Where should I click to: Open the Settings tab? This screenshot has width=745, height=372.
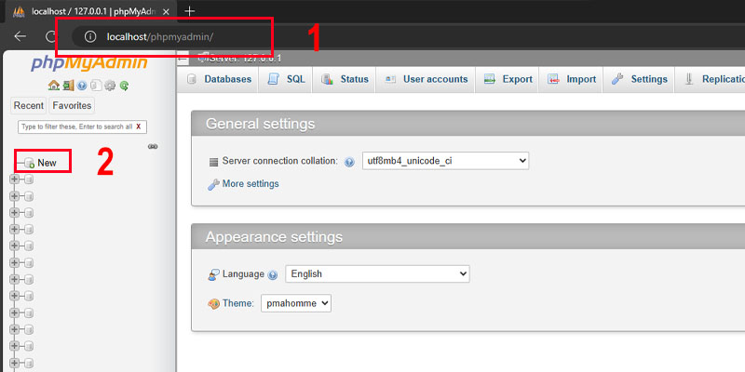[x=640, y=79]
